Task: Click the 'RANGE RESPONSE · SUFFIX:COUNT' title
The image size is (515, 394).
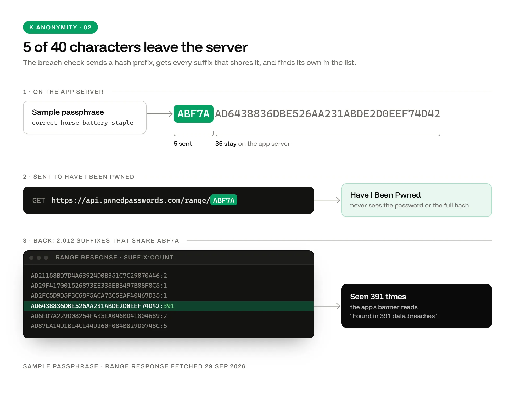Action: pos(114,258)
